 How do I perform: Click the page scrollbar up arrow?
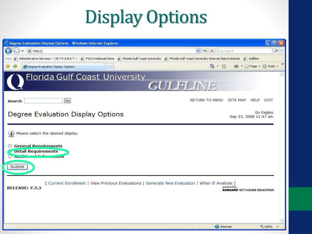tap(282, 74)
